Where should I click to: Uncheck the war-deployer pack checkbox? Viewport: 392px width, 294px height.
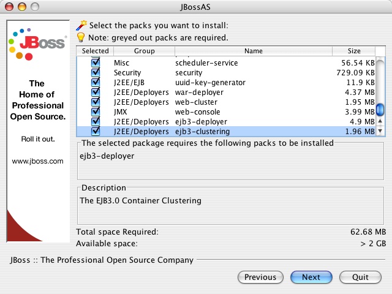pos(96,92)
